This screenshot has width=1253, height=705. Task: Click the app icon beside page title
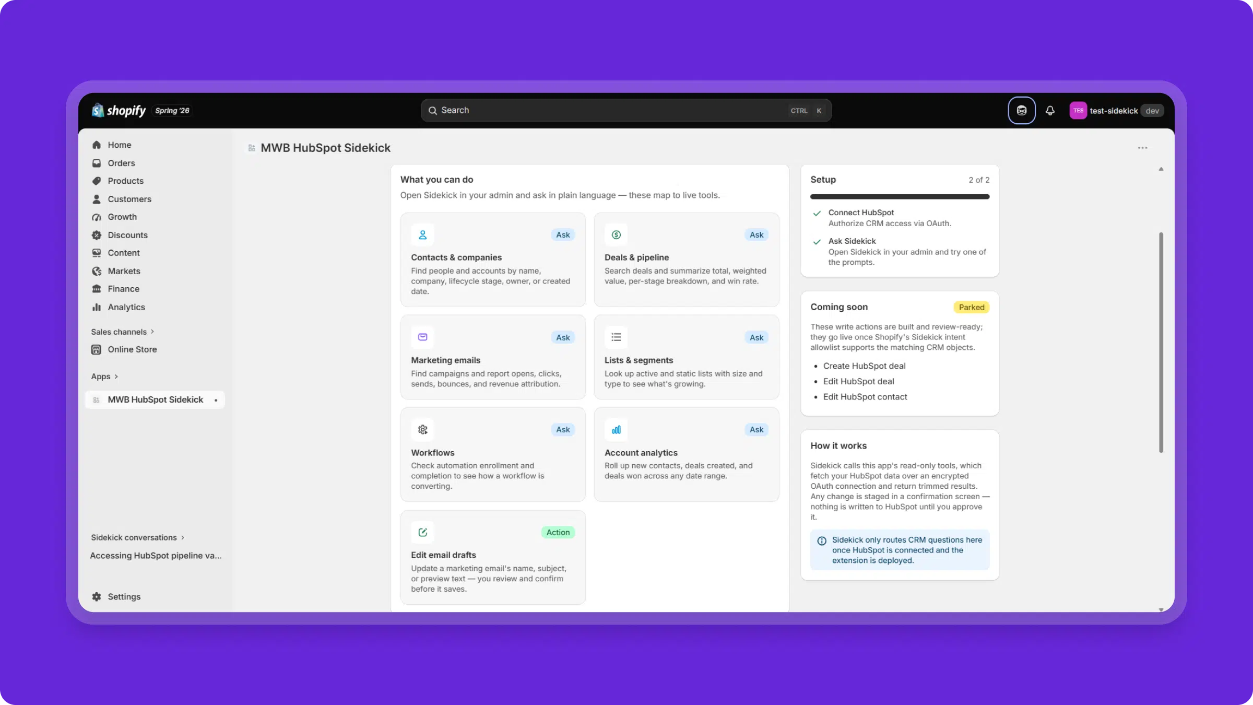point(252,148)
